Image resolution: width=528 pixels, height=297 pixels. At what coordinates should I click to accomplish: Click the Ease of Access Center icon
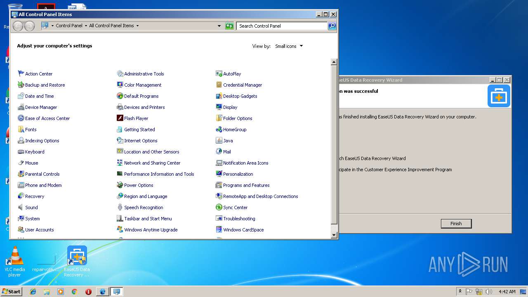point(21,118)
